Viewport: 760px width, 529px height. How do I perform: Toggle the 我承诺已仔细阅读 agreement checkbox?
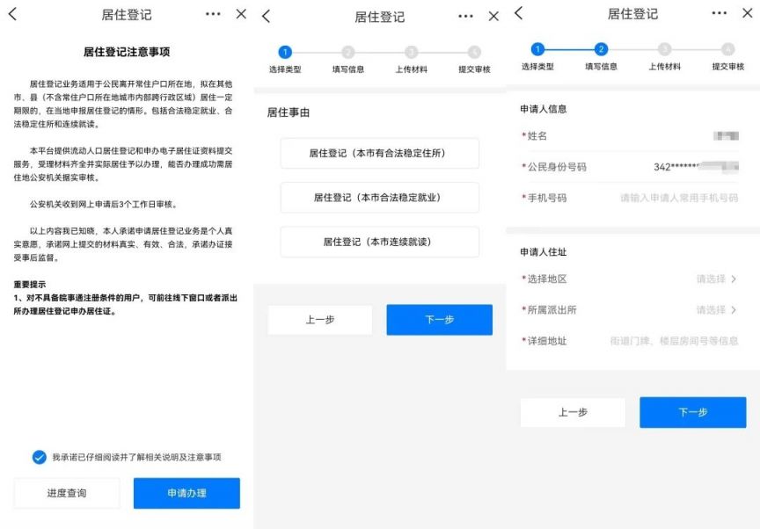[39, 457]
